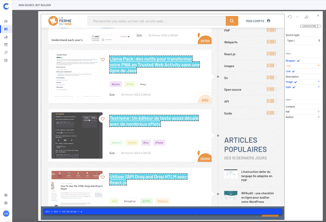This screenshot has width=326, height=222.
Task: Click the Rechercher une veille search field
Action: coord(157,21)
